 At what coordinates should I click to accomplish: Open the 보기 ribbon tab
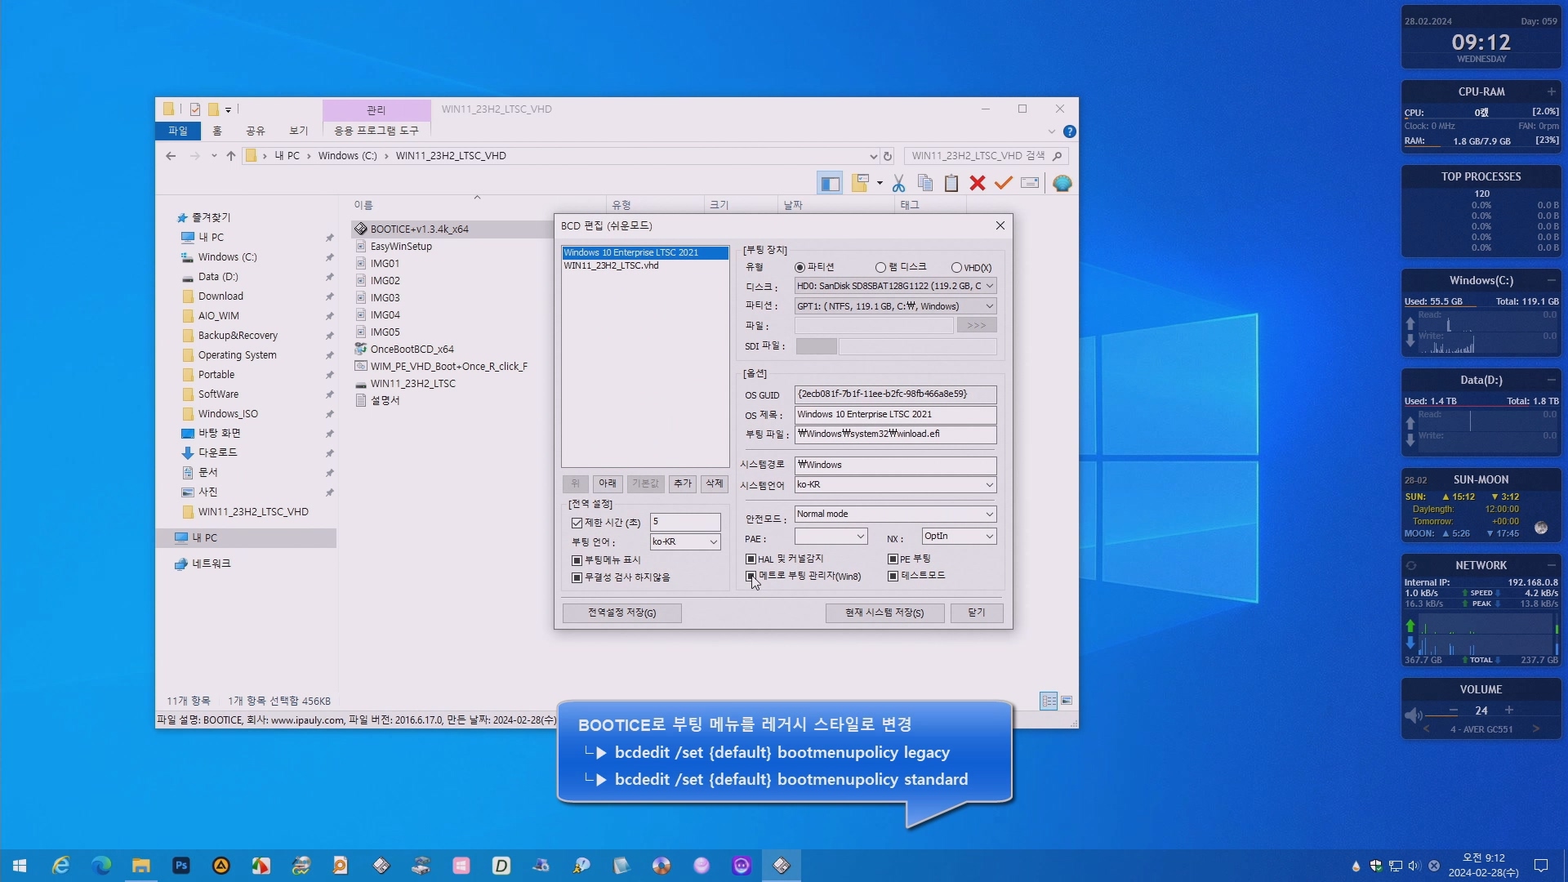[298, 131]
